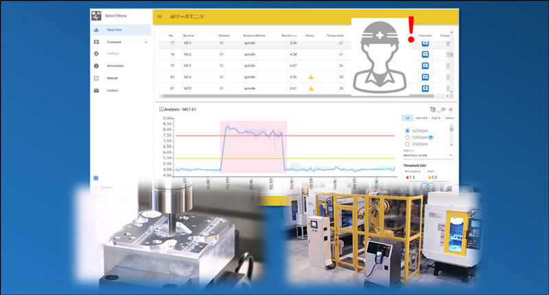This screenshot has height=295, width=549.
Task: Select the MC5 machine cell
Action: [x=187, y=88]
